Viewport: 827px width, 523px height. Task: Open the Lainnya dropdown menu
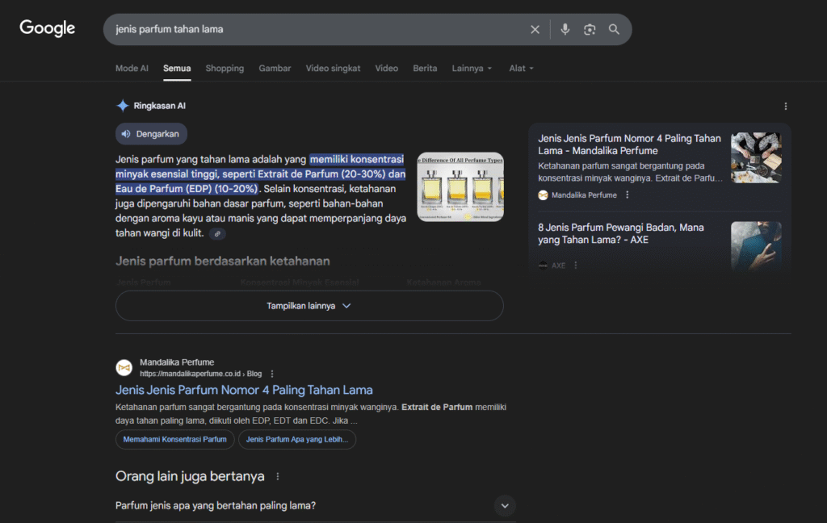[x=472, y=69]
